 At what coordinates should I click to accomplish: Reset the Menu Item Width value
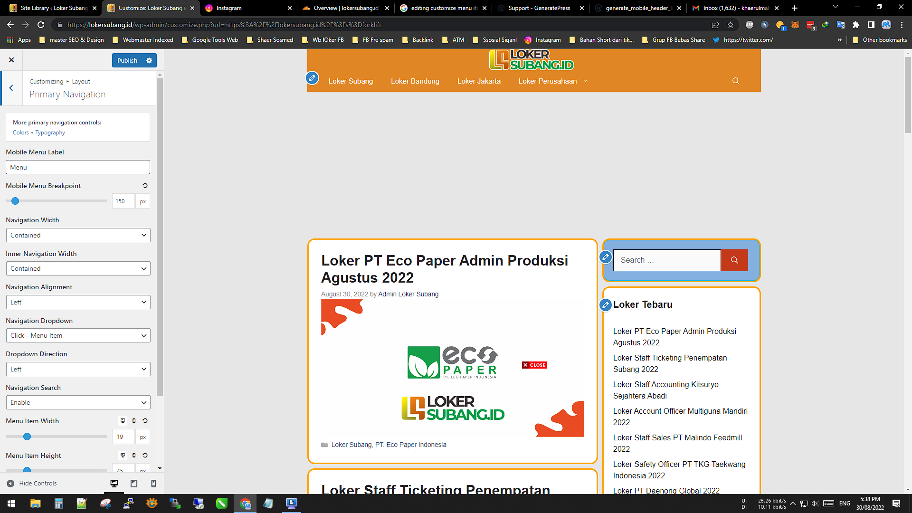pyautogui.click(x=145, y=421)
